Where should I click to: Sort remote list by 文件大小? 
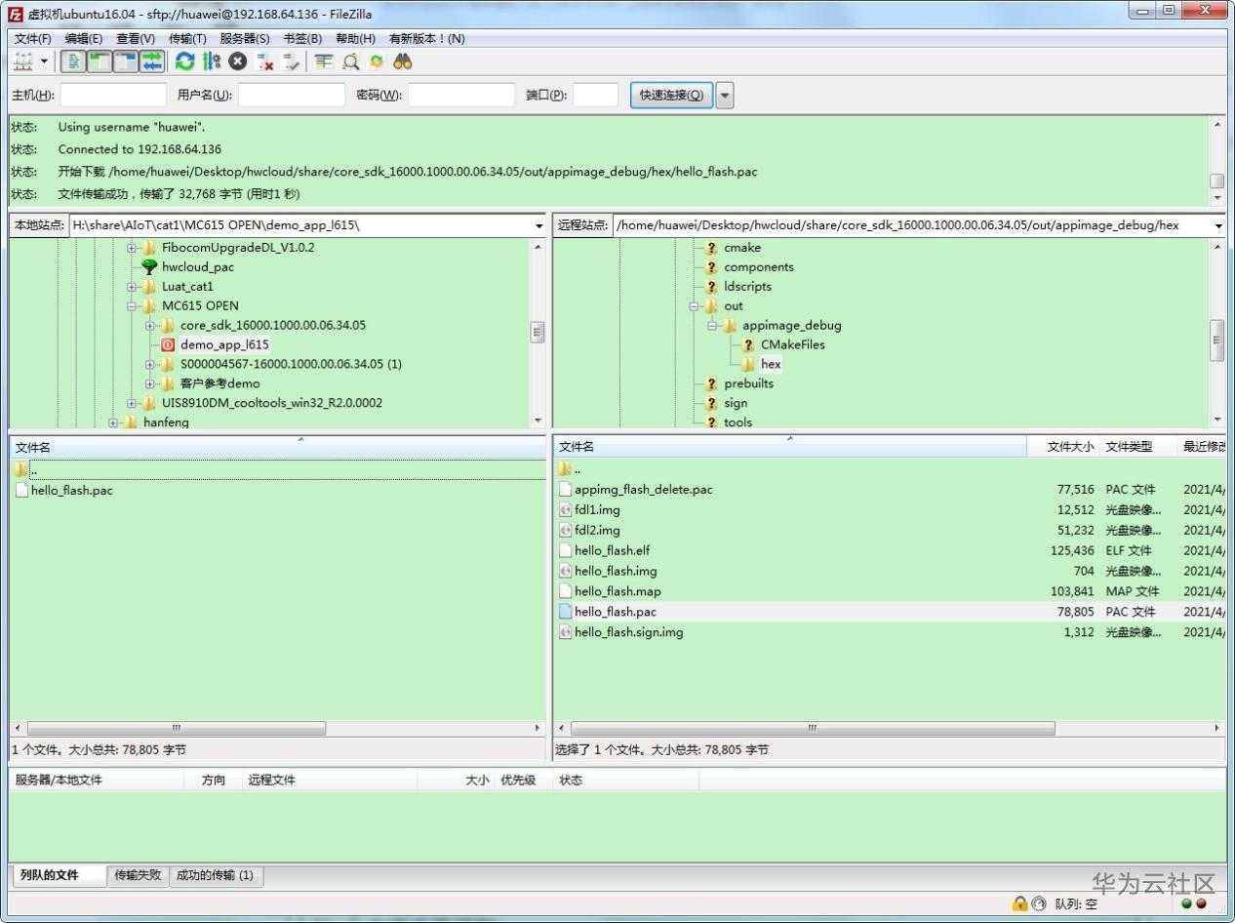point(1063,447)
